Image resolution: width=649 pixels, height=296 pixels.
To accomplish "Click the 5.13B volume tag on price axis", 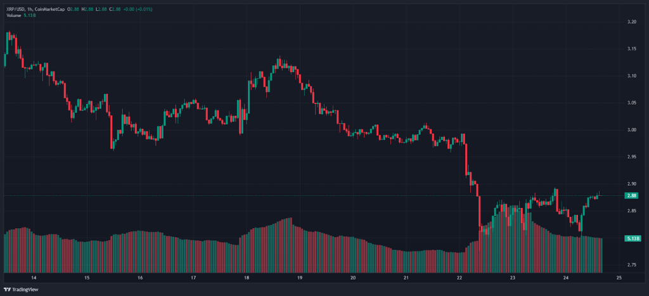I will click(x=632, y=238).
